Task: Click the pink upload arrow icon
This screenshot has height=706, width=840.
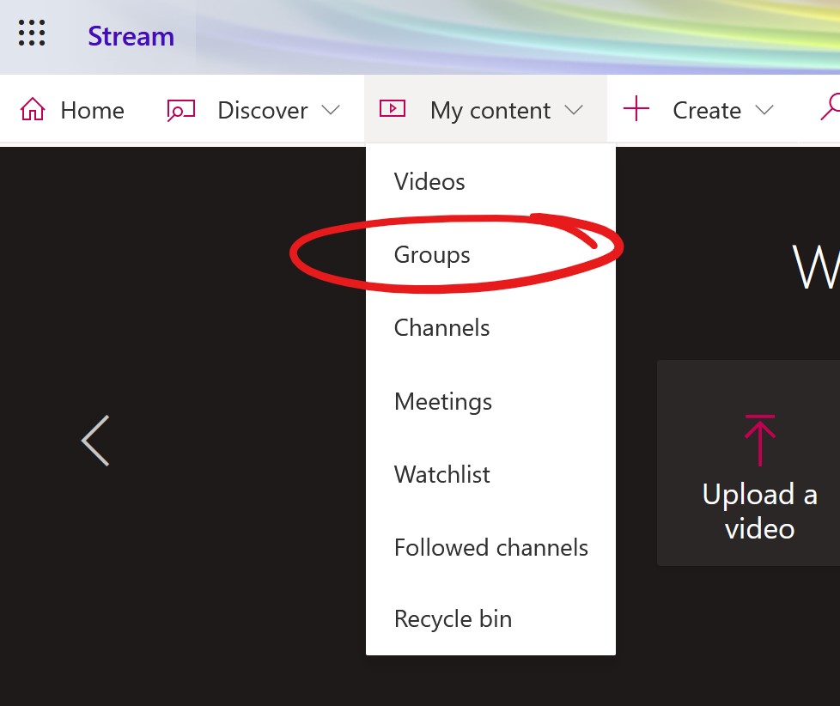Action: [759, 438]
